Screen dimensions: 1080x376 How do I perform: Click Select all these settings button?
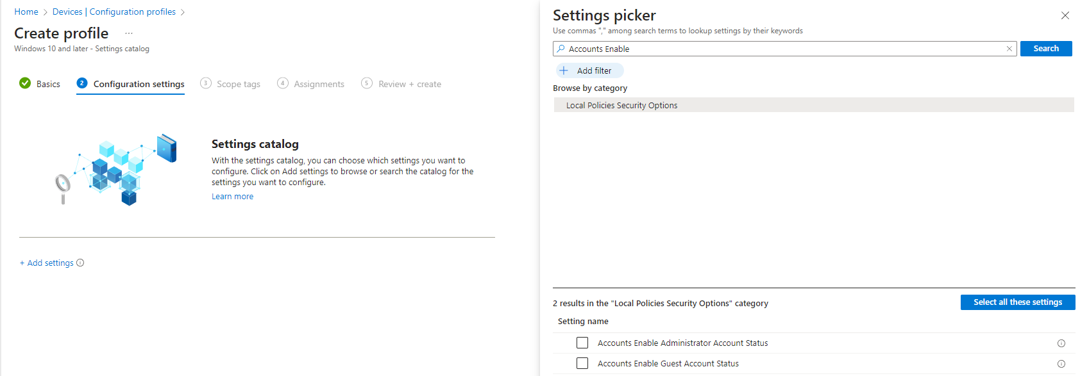[1017, 302]
